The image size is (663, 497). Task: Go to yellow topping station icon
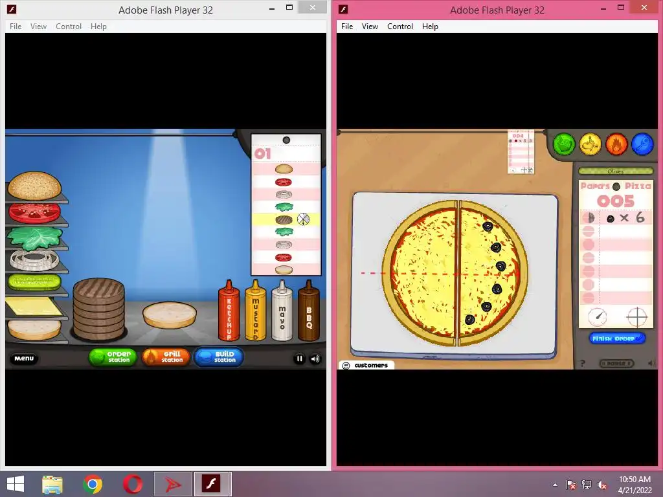tap(590, 144)
